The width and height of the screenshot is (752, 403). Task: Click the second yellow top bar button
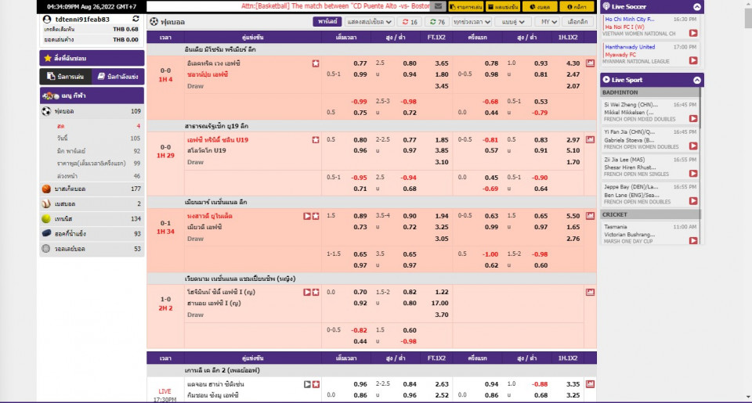click(x=503, y=7)
